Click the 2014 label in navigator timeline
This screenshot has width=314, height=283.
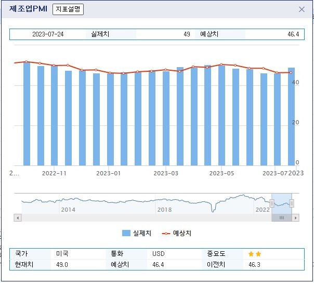coord(68,210)
